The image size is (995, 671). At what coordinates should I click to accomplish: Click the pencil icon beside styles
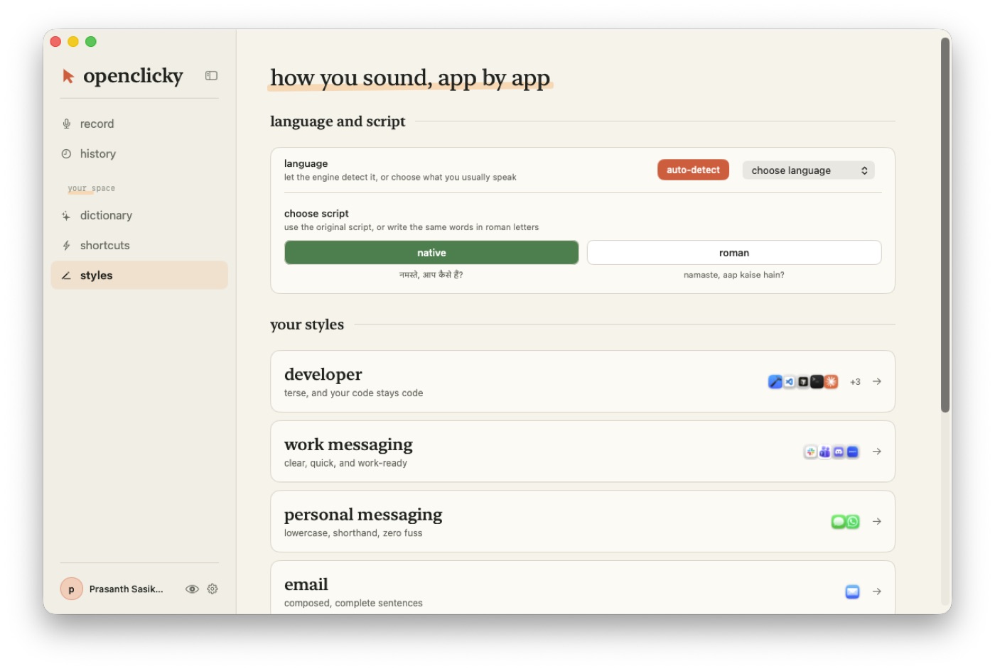tap(66, 276)
